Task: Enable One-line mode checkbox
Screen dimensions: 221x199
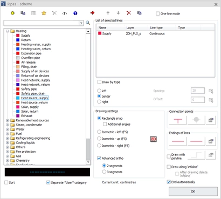Action: coord(157,13)
